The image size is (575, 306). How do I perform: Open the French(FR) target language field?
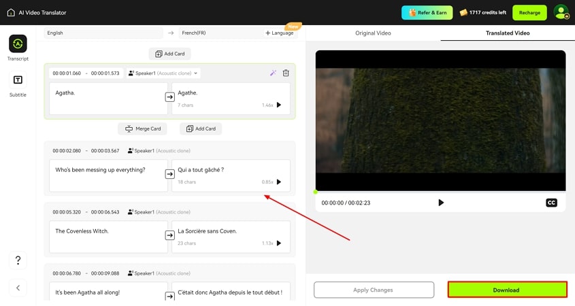[220, 33]
